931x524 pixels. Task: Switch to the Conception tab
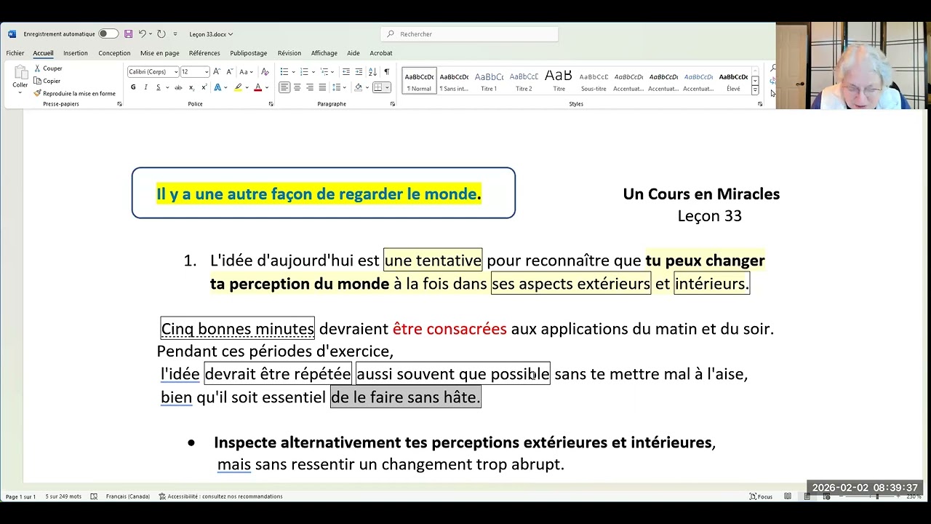click(x=114, y=53)
